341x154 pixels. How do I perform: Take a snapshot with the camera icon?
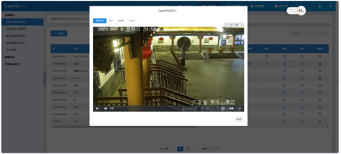coord(223,108)
